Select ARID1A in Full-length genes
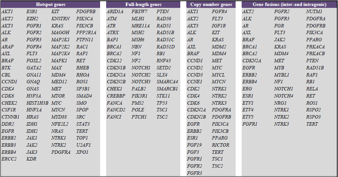This screenshot has width=338, height=177. tap(115, 12)
